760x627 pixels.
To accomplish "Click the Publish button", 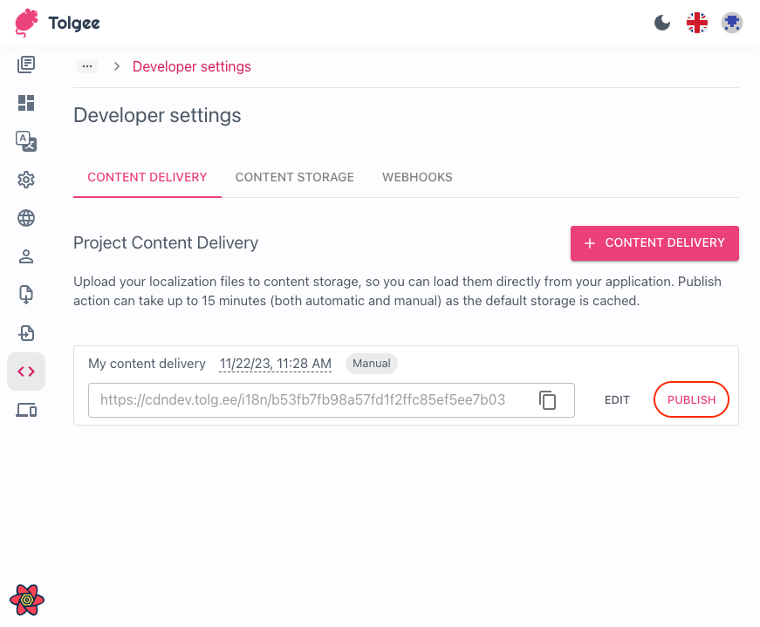I will pyautogui.click(x=691, y=400).
